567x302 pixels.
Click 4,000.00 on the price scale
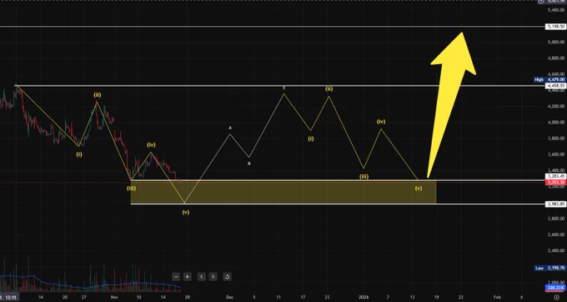coord(556,123)
